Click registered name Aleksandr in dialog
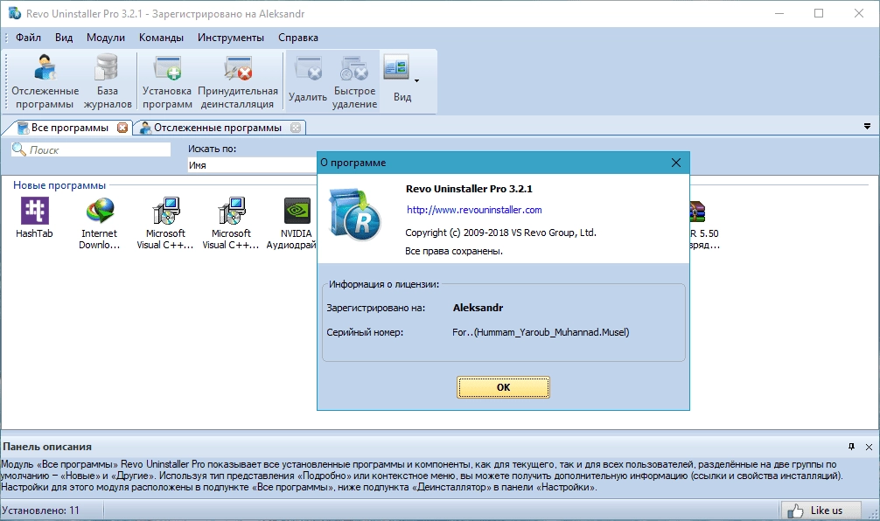The image size is (880, 521). click(x=478, y=308)
